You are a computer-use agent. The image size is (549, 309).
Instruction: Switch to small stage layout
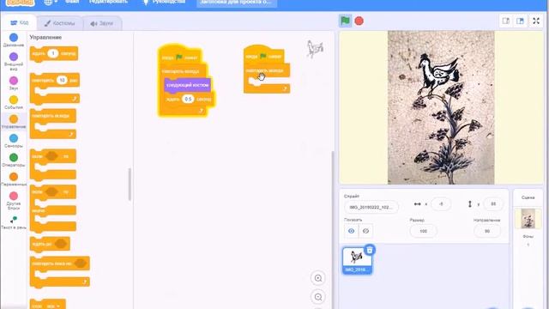(x=506, y=21)
